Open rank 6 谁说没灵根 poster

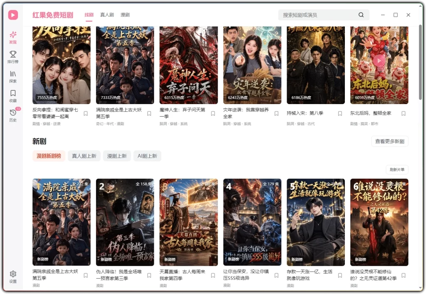coord(379,222)
